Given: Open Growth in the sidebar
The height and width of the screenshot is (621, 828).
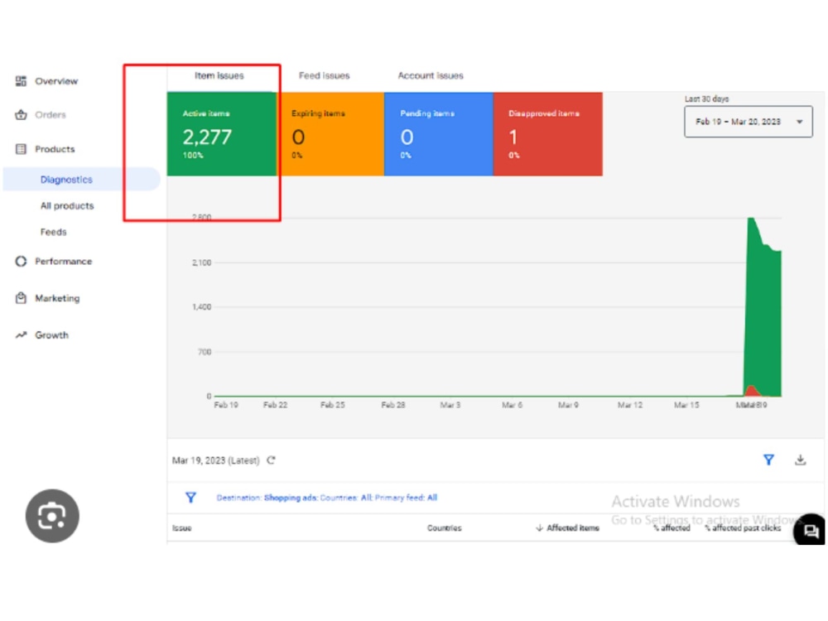Looking at the screenshot, I should (x=51, y=335).
